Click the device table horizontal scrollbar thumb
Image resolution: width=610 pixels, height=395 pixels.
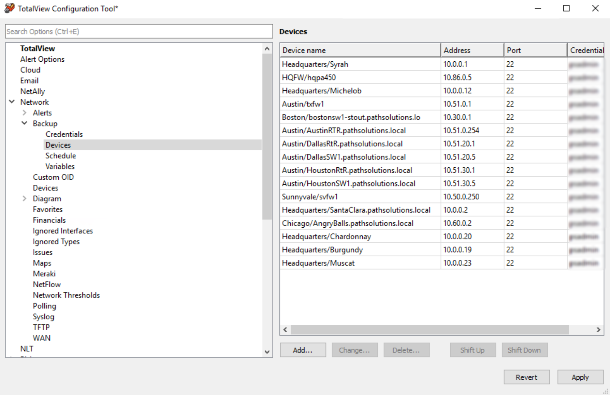(430, 330)
